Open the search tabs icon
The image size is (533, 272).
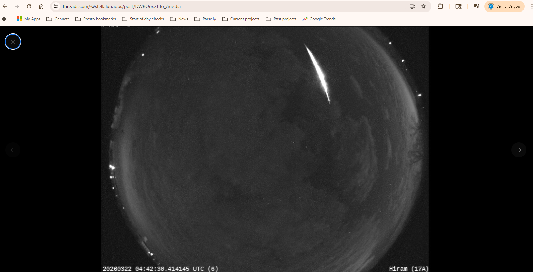(x=458, y=6)
